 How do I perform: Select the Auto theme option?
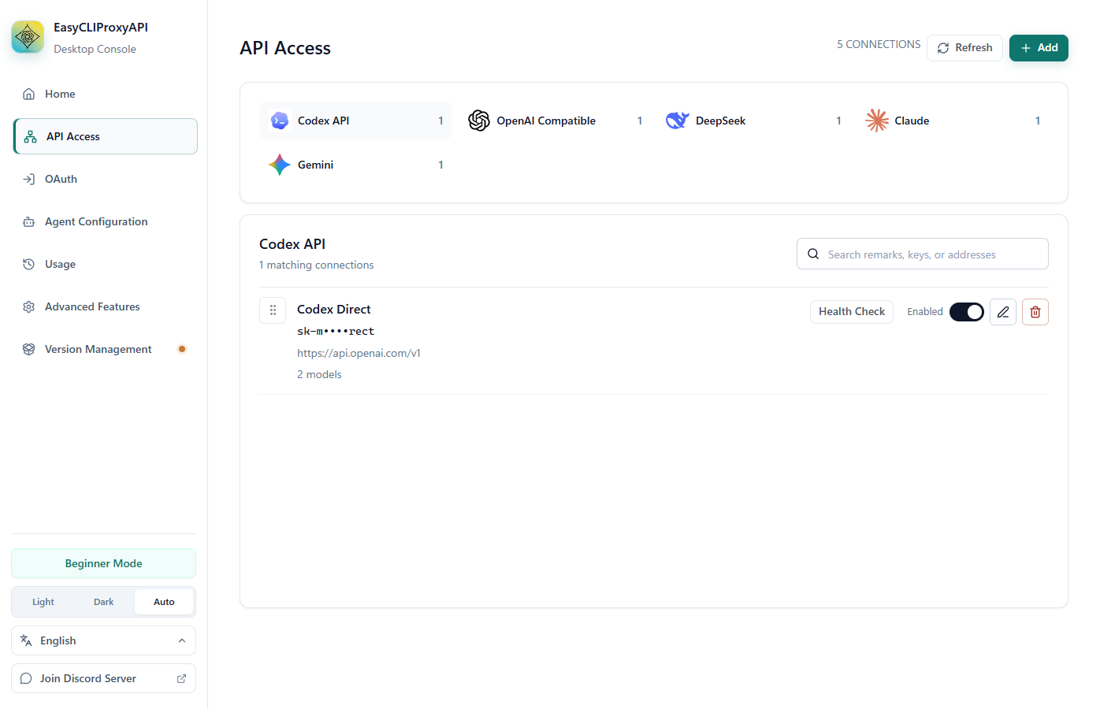[164, 602]
